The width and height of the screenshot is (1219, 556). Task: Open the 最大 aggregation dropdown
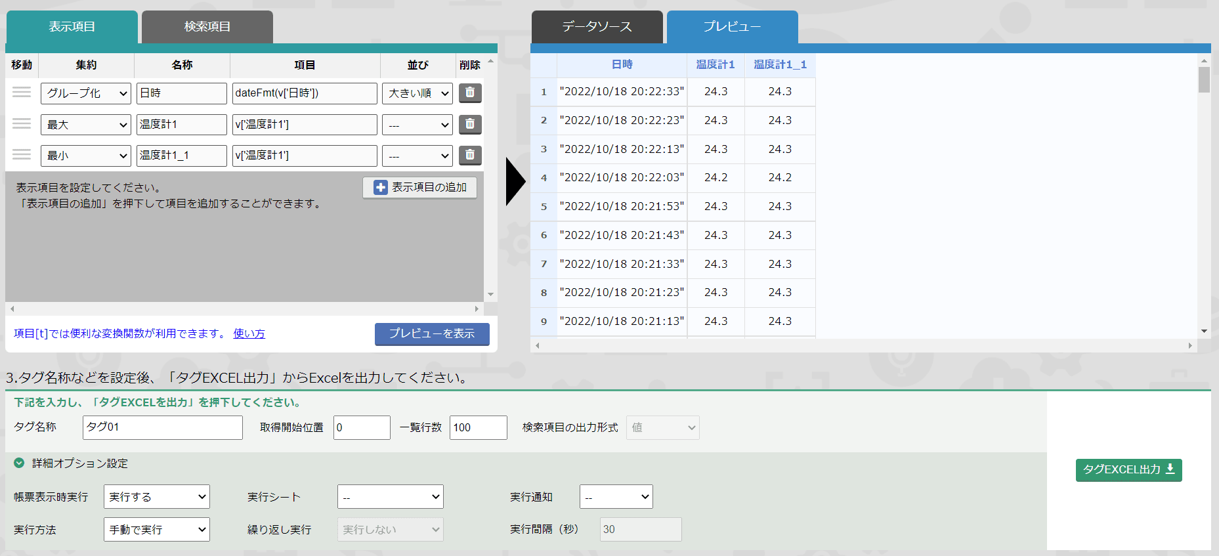86,125
